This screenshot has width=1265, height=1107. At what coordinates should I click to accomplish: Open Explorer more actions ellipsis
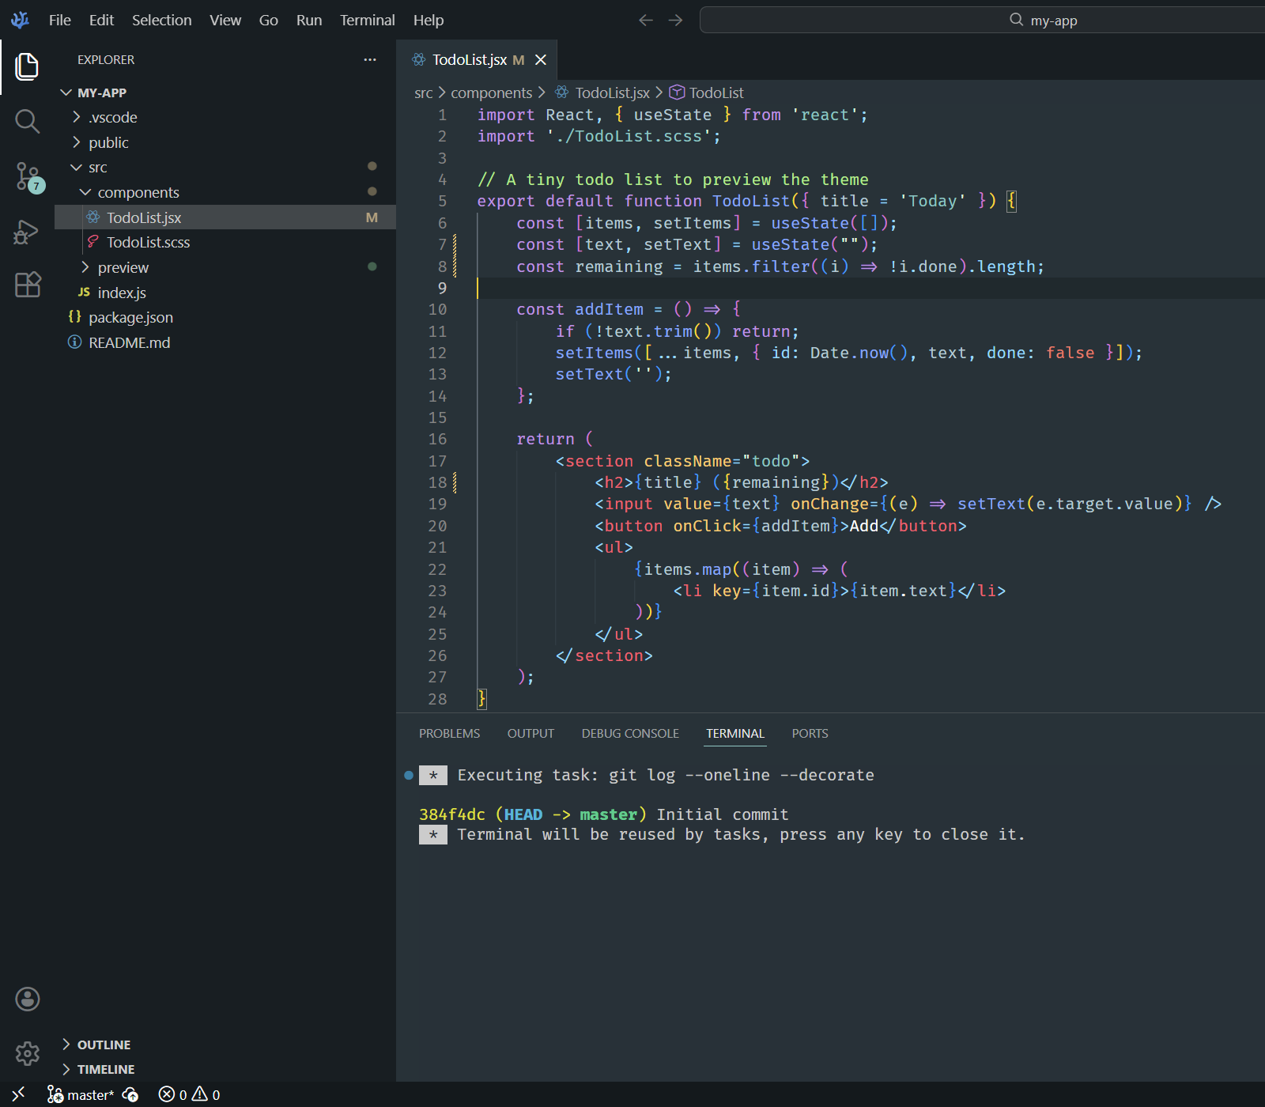pos(370,59)
